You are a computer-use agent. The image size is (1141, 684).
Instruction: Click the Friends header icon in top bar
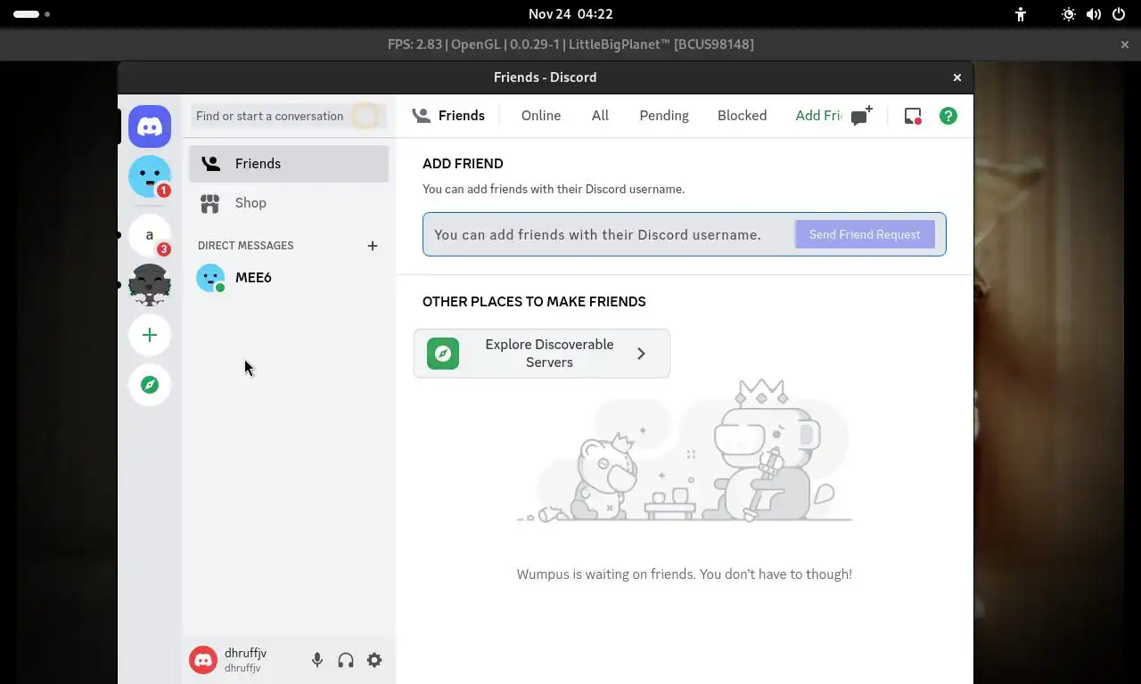point(422,116)
